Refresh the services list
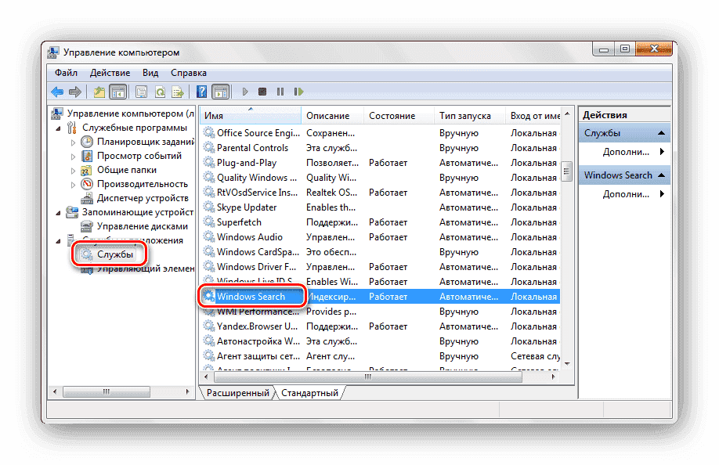The image size is (719, 465). [161, 92]
